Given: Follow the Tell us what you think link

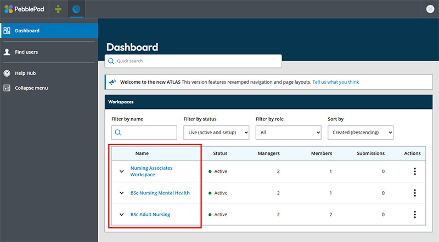Looking at the screenshot, I should pyautogui.click(x=336, y=82).
